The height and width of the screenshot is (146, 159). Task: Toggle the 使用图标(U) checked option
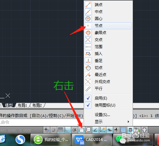coord(108,105)
